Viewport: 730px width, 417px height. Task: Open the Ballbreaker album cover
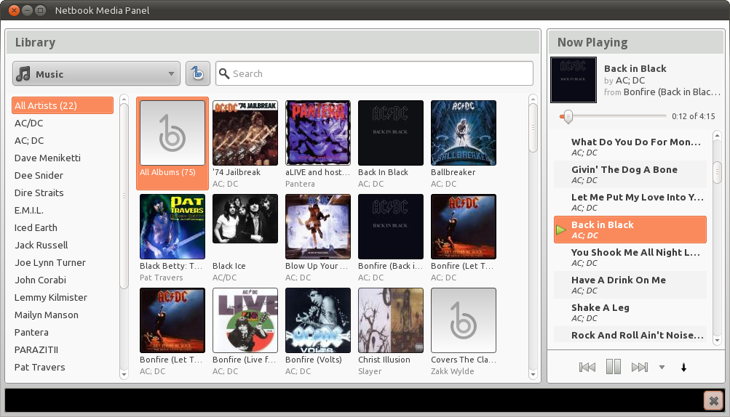click(x=463, y=133)
